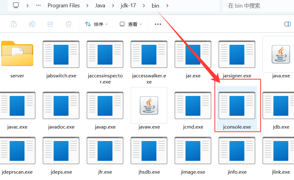This screenshot has height=180, width=294.
Task: Click the jconsole.exe file name
Action: (x=237, y=127)
